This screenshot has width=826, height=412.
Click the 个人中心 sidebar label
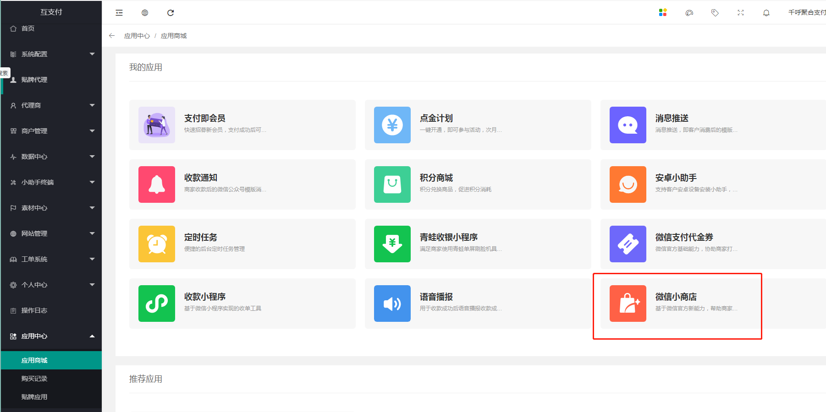(x=34, y=285)
